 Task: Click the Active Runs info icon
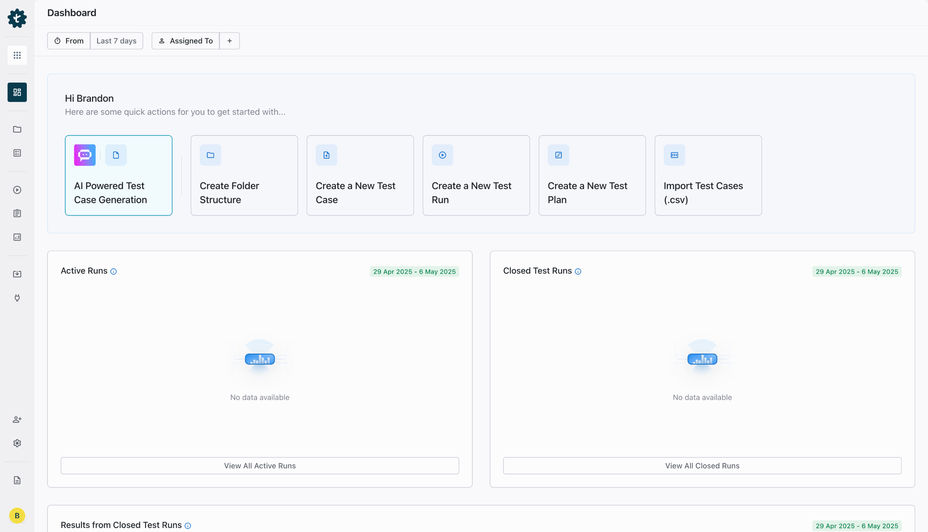pos(114,272)
